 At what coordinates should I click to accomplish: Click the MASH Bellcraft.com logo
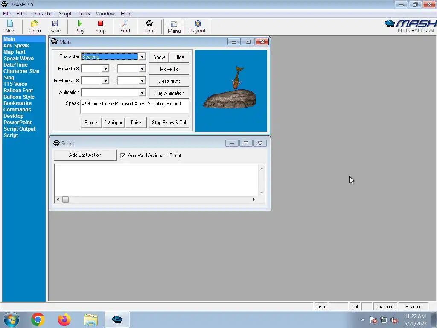tap(410, 26)
